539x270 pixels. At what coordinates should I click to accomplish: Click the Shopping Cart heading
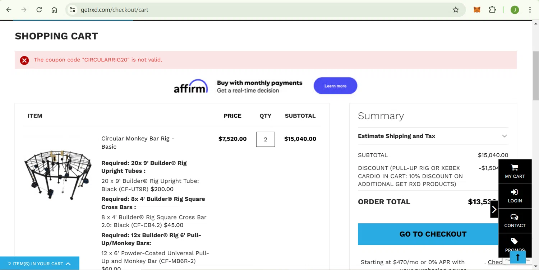pyautogui.click(x=56, y=36)
